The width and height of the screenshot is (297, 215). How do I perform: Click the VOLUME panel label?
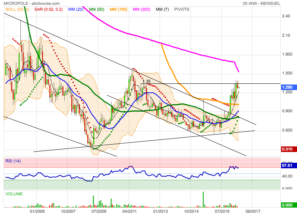[14, 194]
